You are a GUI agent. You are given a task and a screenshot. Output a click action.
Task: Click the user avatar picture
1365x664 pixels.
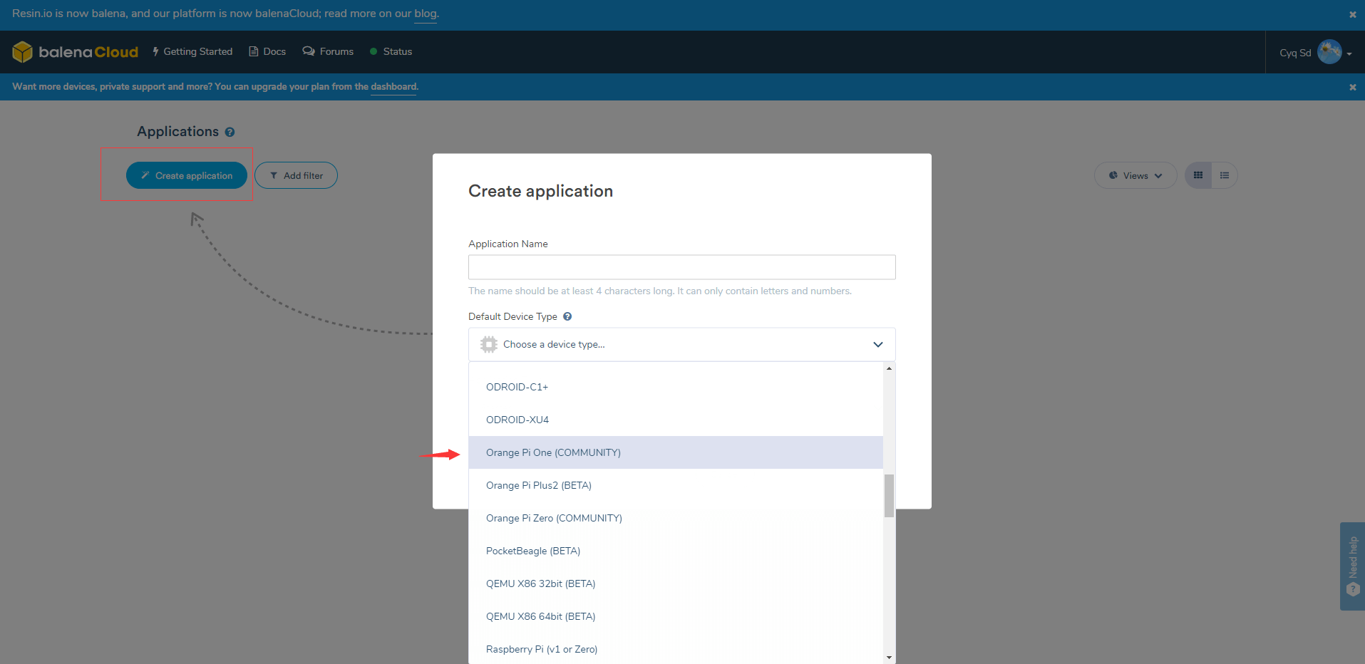[1329, 52]
